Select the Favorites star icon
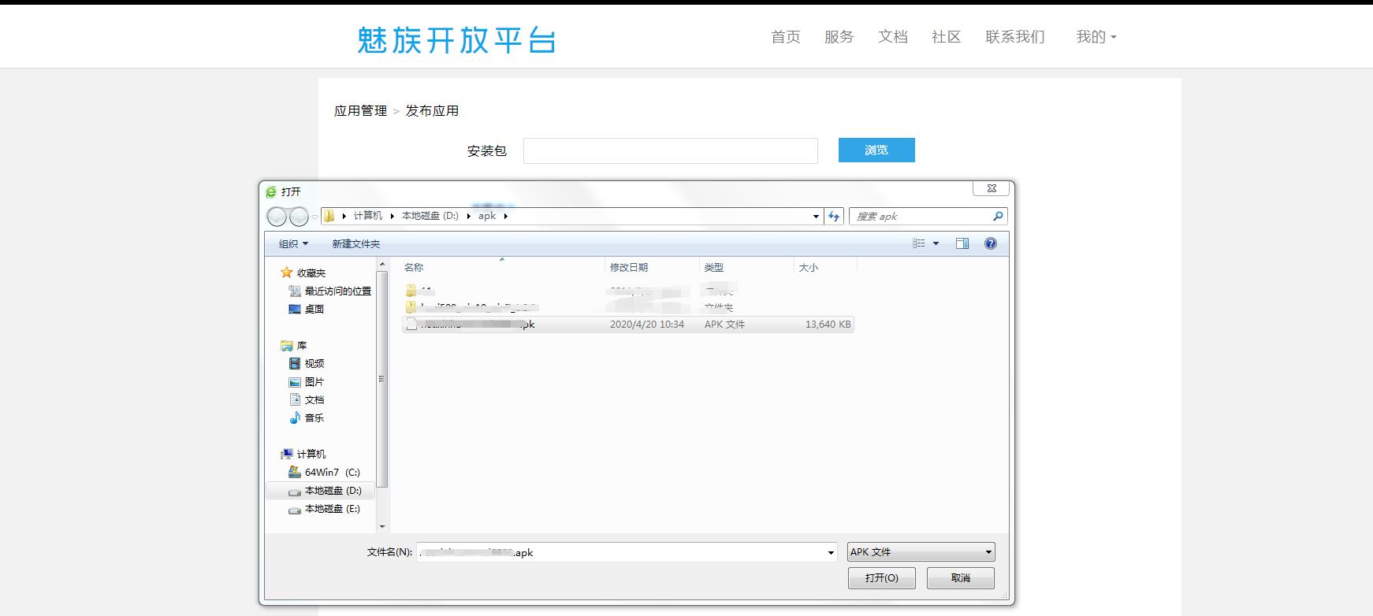This screenshot has height=616, width=1373. [x=287, y=273]
